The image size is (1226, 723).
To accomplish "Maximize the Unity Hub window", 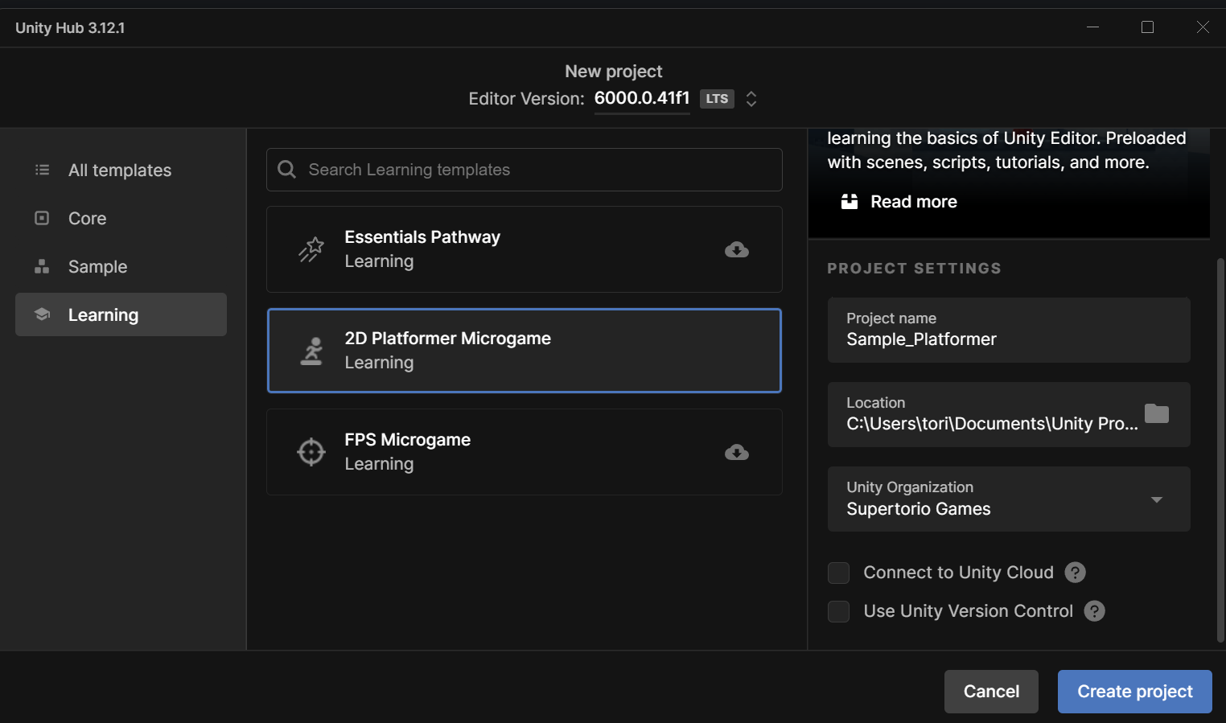I will (1147, 27).
